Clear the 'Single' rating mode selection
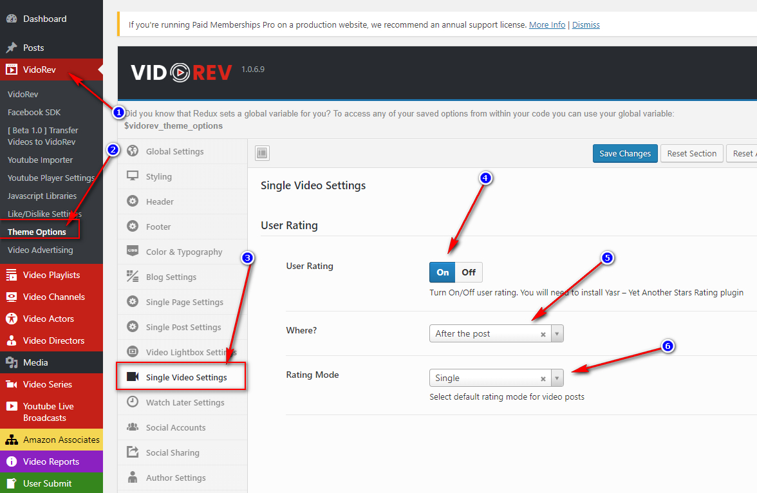The height and width of the screenshot is (493, 757). point(543,378)
